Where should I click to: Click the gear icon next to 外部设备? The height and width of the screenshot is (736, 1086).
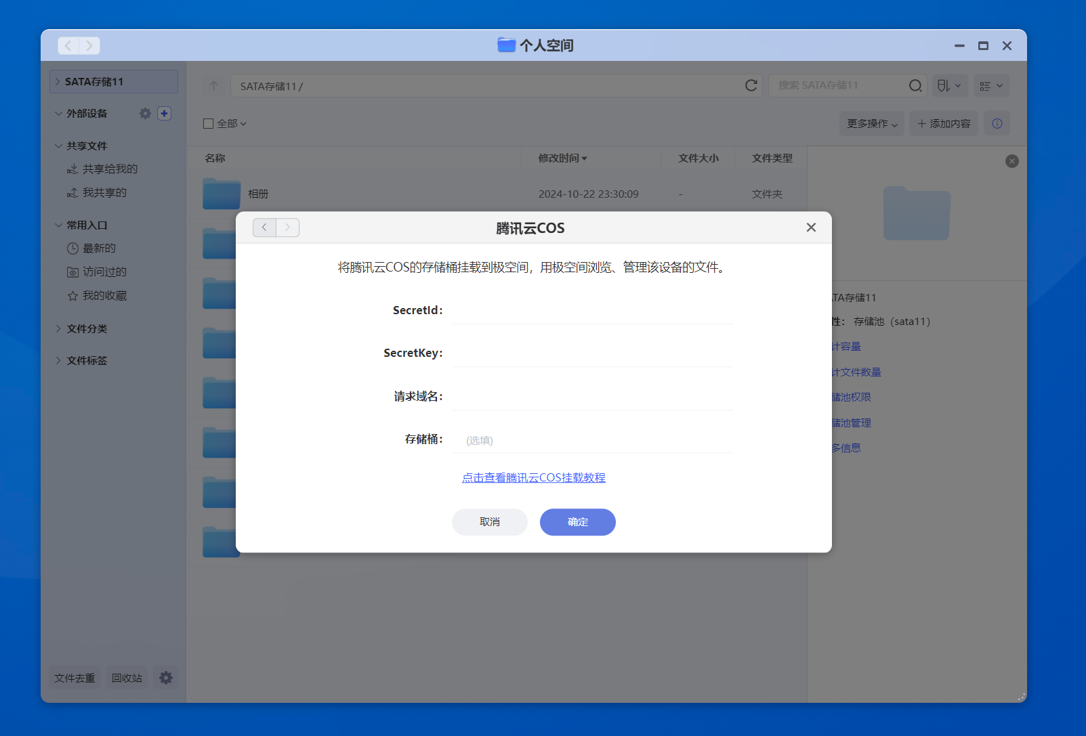coord(145,113)
